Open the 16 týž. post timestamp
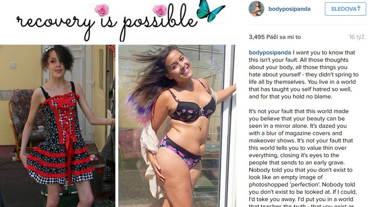 pos(357,37)
